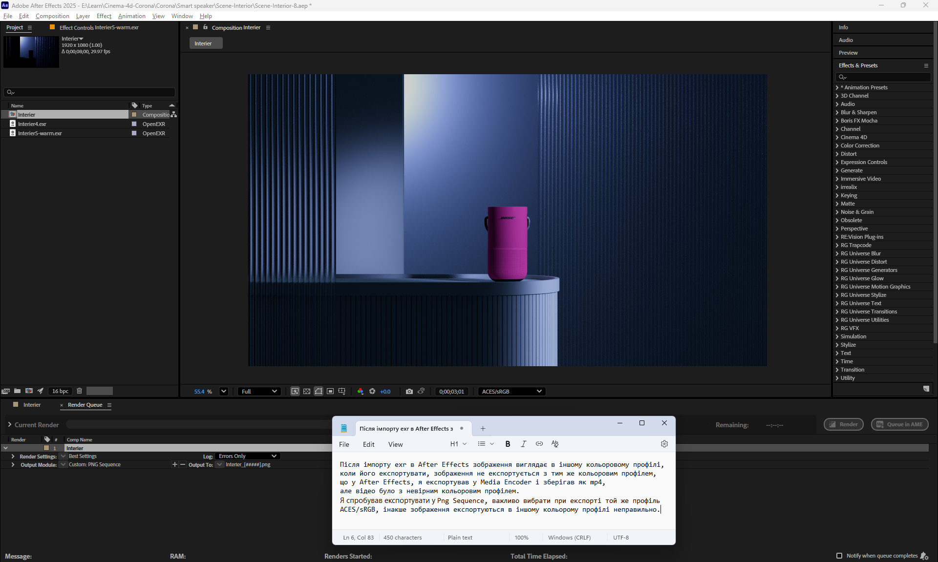The image size is (938, 562).
Task: Enable Notify when queue completes checkbox
Action: [839, 556]
